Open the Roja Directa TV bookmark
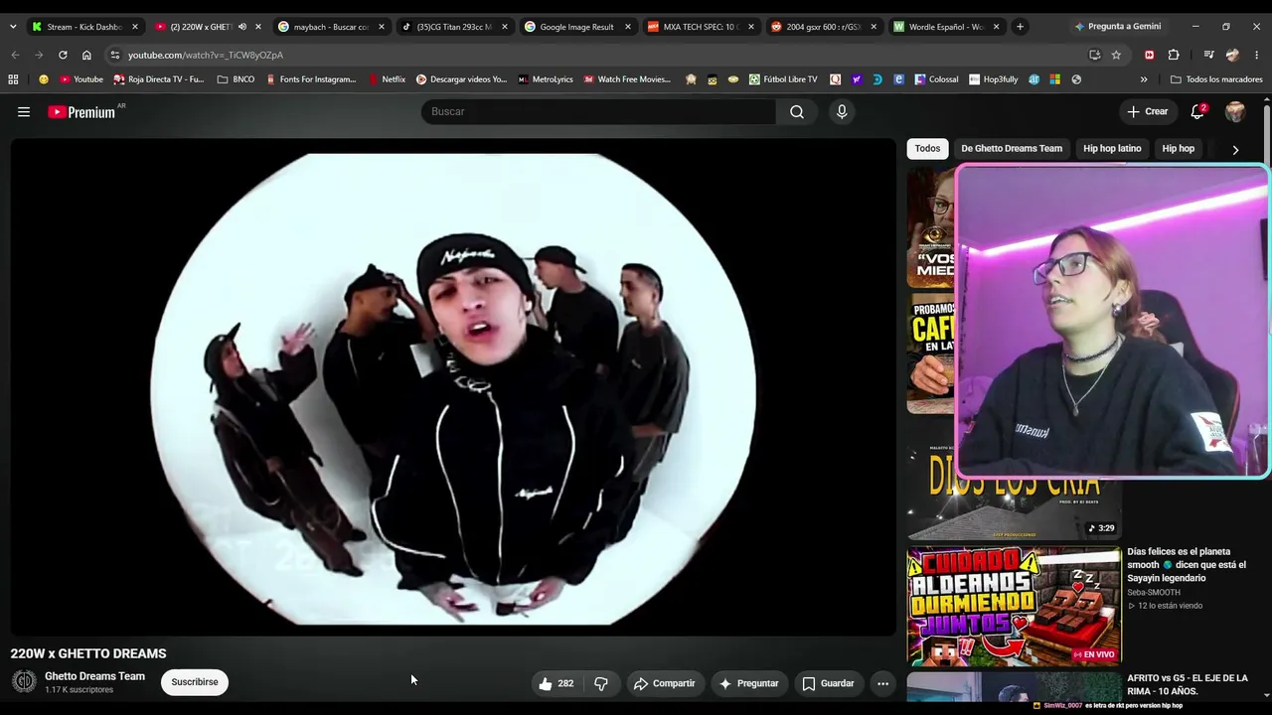The image size is (1272, 715). point(158,79)
